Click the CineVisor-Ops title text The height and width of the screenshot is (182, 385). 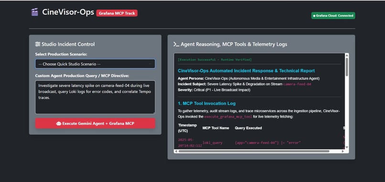pos(68,12)
